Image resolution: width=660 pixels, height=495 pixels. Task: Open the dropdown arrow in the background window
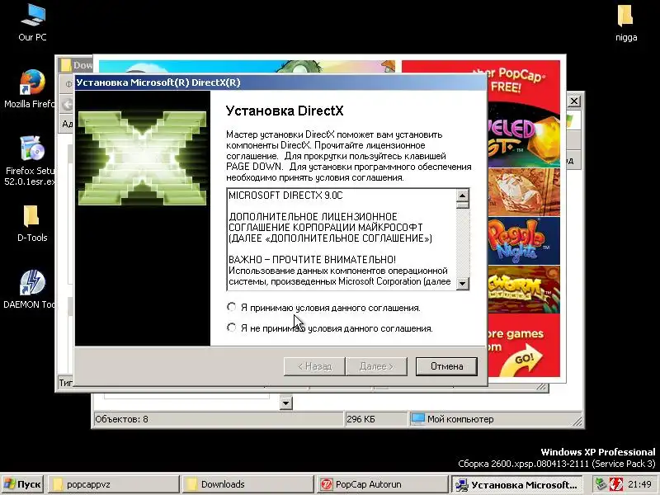(x=285, y=403)
